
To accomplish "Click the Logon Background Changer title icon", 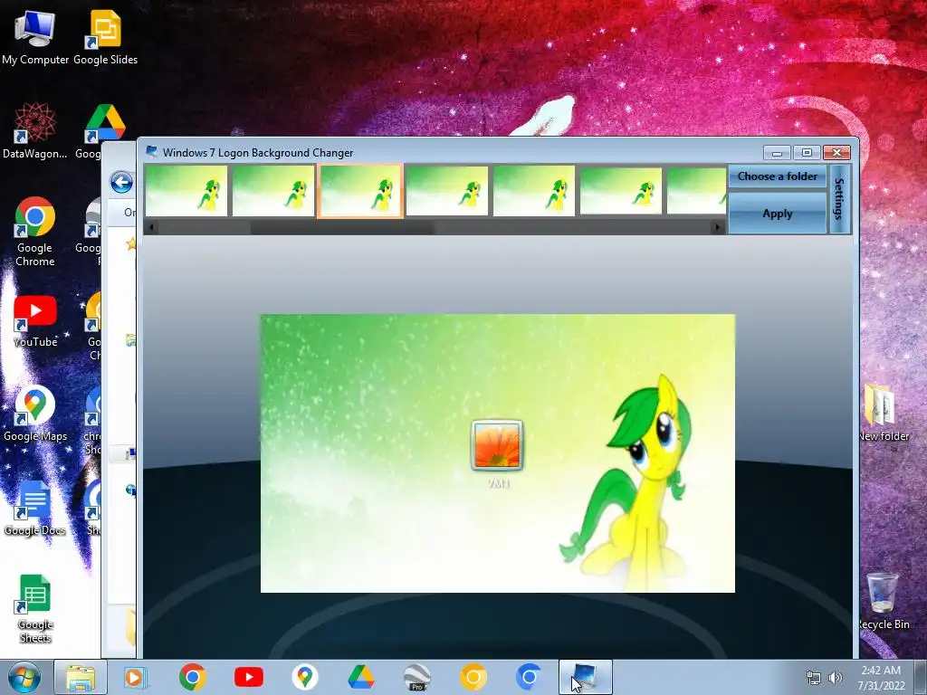I will click(x=151, y=152).
